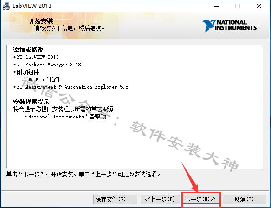This screenshot has height=208, width=271.
Task: Start installation with 下一步(N)>> button
Action: click(201, 199)
